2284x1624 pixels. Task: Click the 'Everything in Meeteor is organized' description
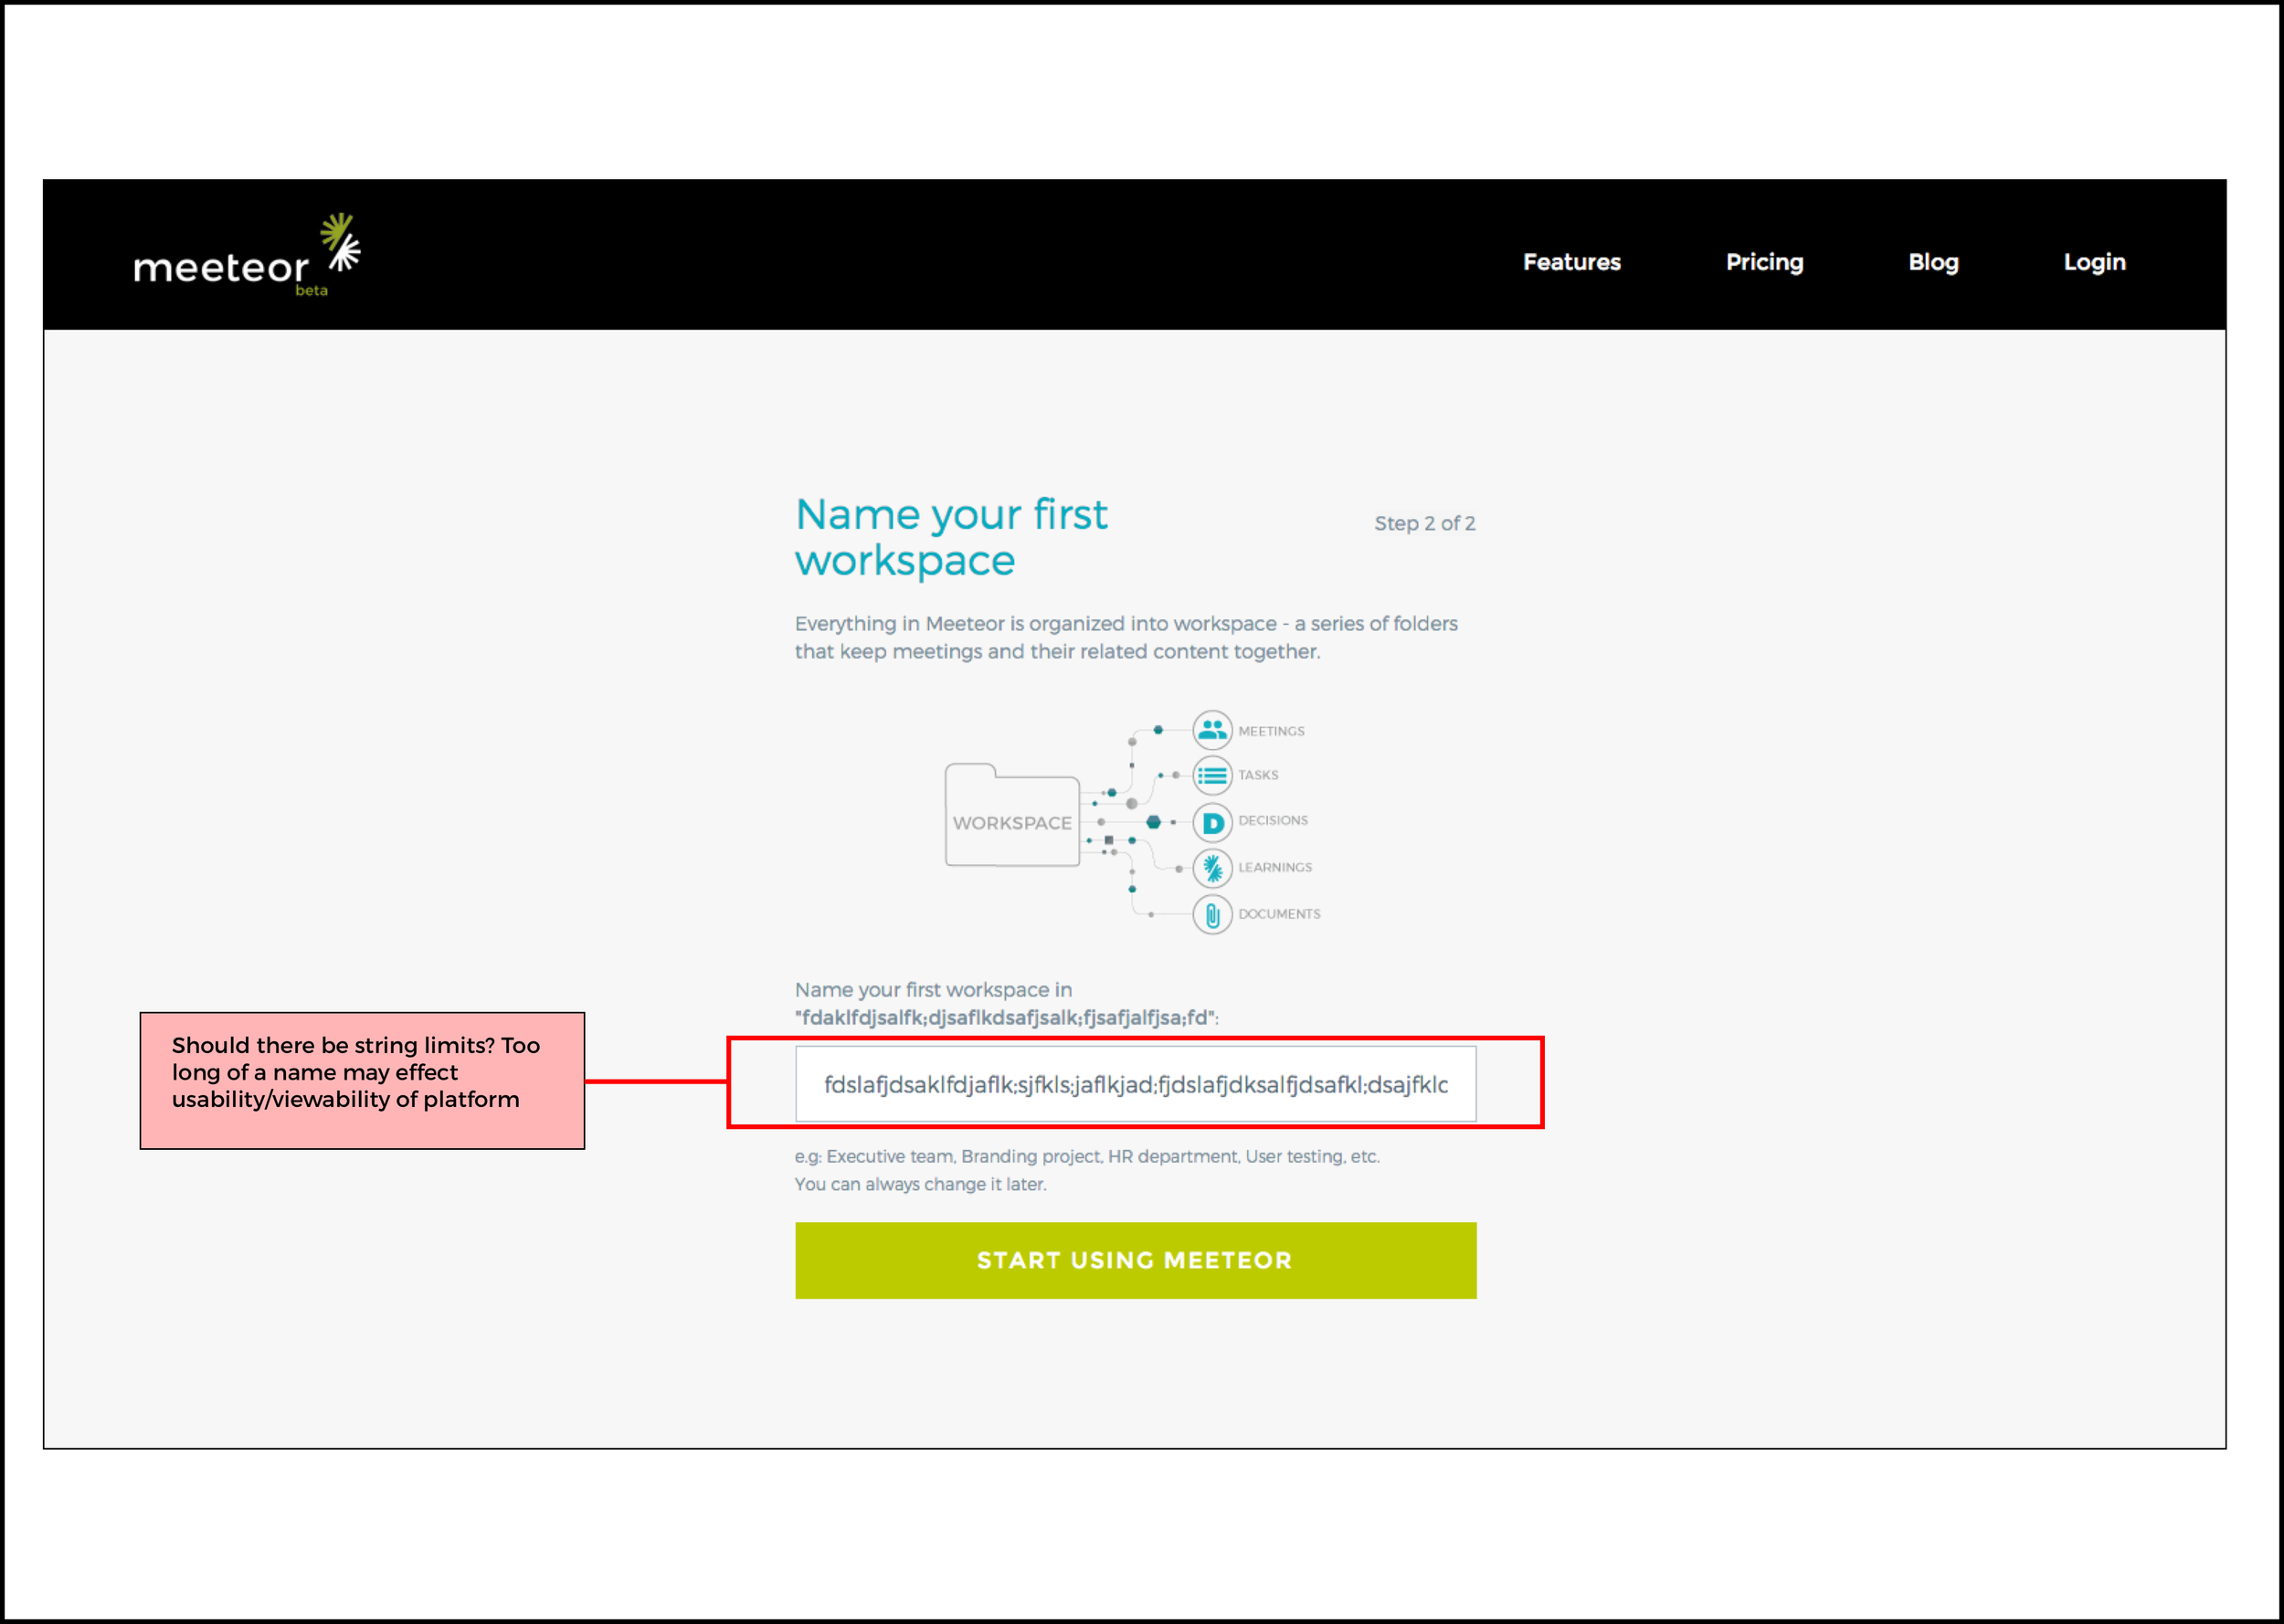tap(1126, 637)
